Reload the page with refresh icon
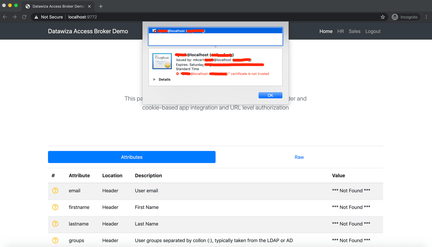This screenshot has width=432, height=247. [x=24, y=17]
